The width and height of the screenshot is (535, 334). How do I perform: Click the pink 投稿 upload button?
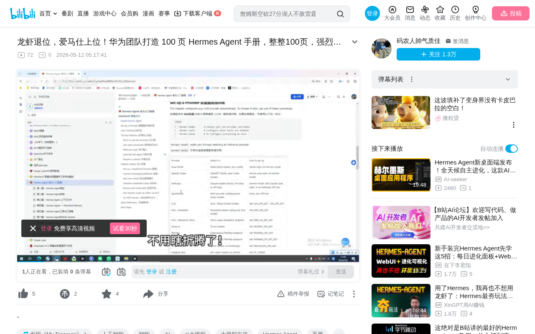(x=511, y=13)
